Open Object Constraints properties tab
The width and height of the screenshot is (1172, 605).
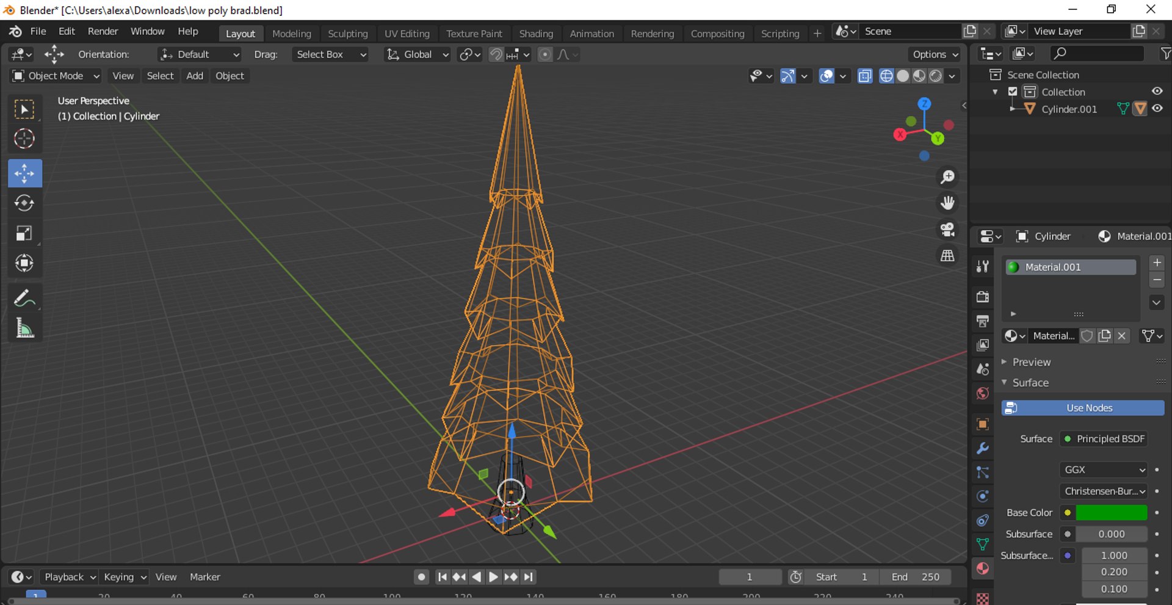[x=982, y=520]
